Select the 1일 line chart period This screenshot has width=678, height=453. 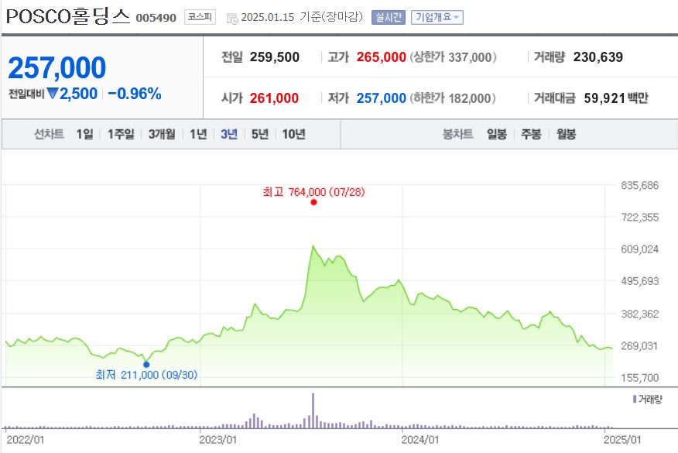(x=85, y=134)
